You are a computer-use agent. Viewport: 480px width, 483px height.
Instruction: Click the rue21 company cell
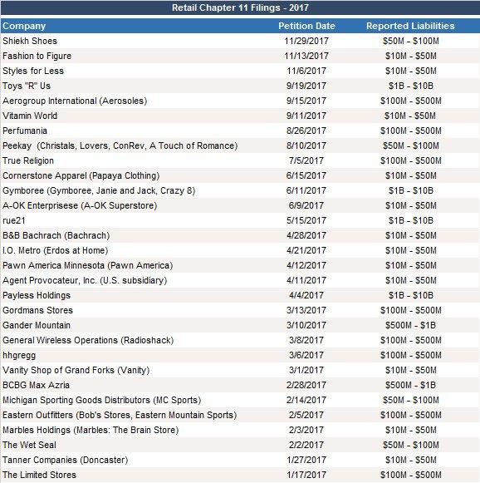(14, 220)
